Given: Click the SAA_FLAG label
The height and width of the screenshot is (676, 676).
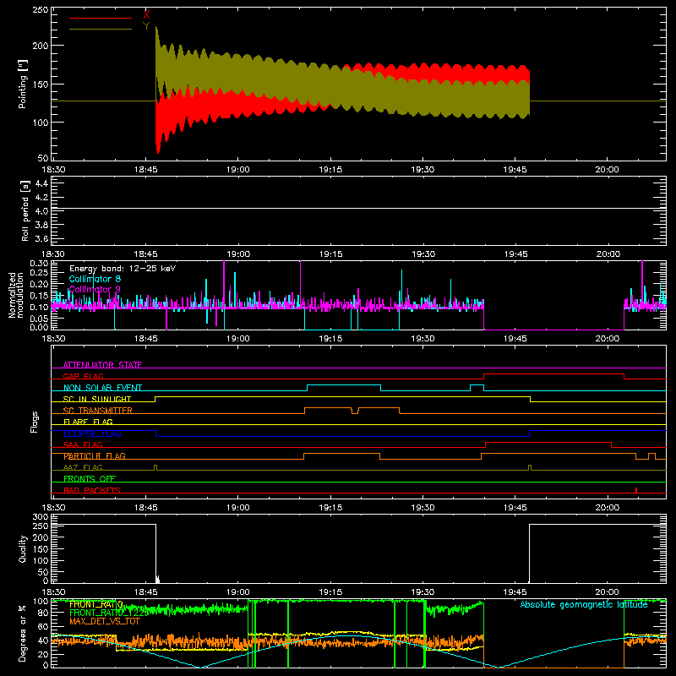Looking at the screenshot, I should (83, 444).
